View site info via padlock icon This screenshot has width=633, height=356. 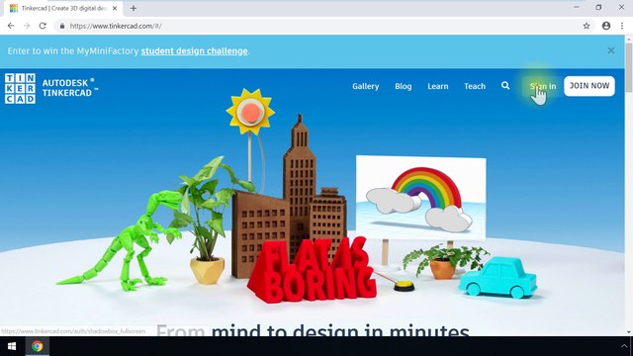pyautogui.click(x=62, y=26)
